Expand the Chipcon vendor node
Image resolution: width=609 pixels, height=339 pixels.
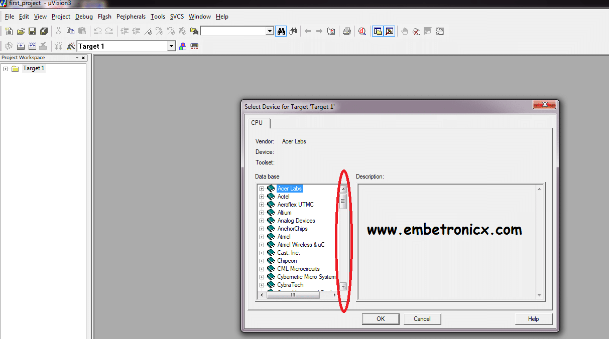click(x=262, y=261)
